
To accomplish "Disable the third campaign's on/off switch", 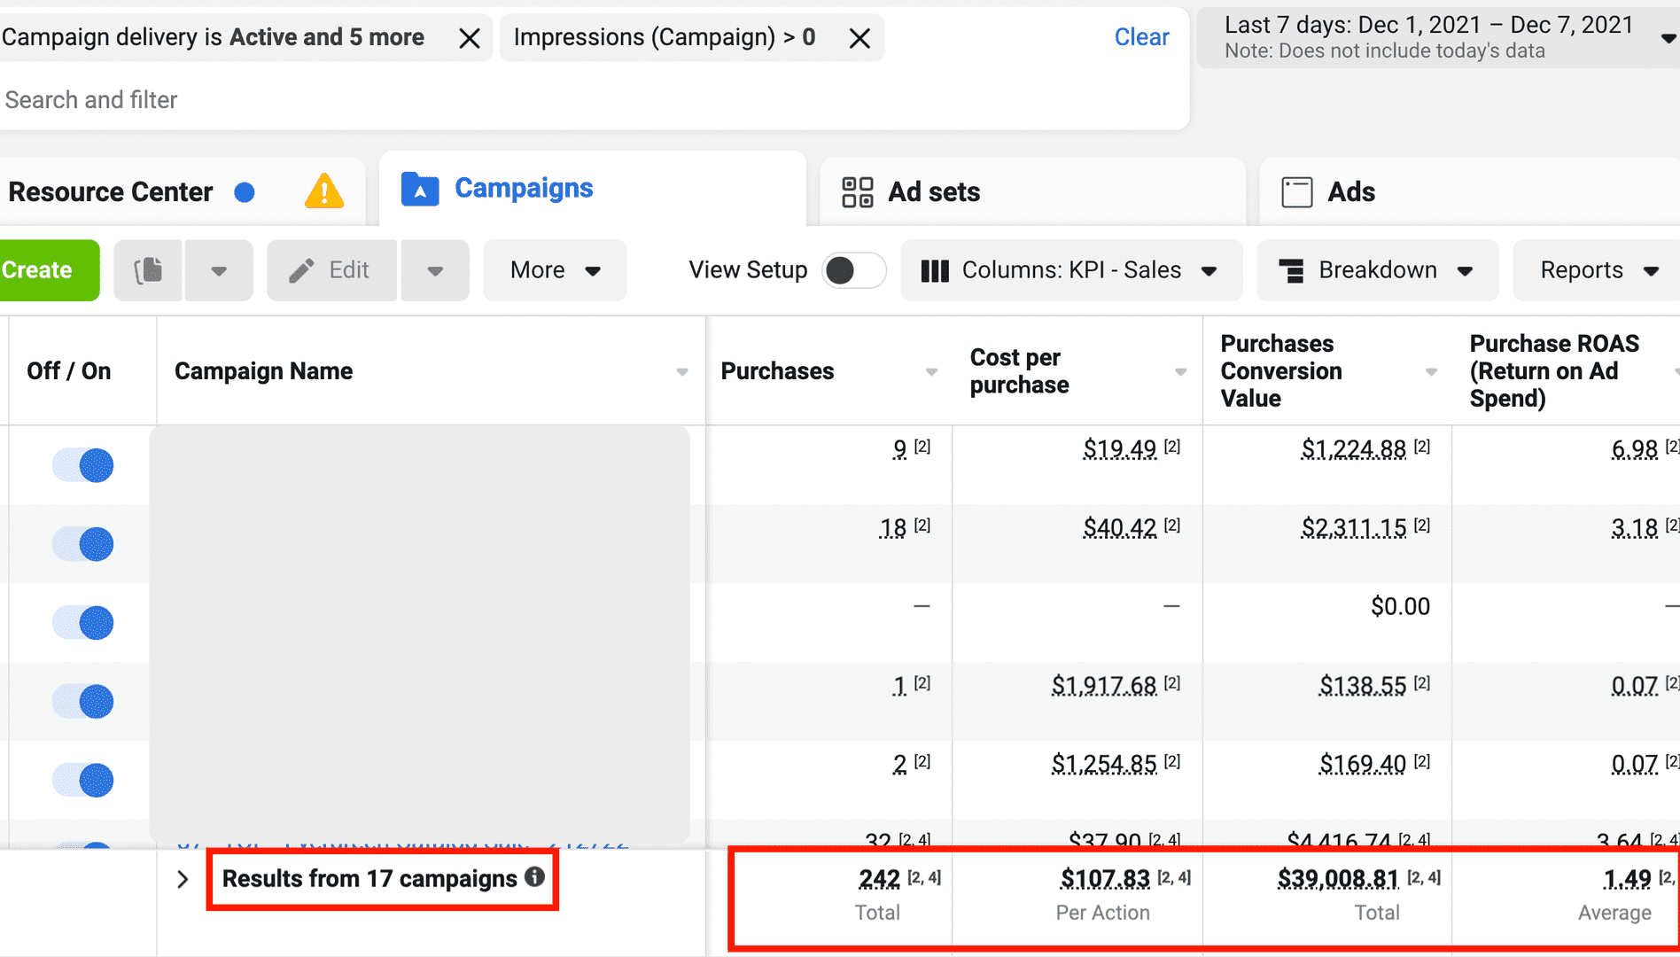I will click(82, 622).
